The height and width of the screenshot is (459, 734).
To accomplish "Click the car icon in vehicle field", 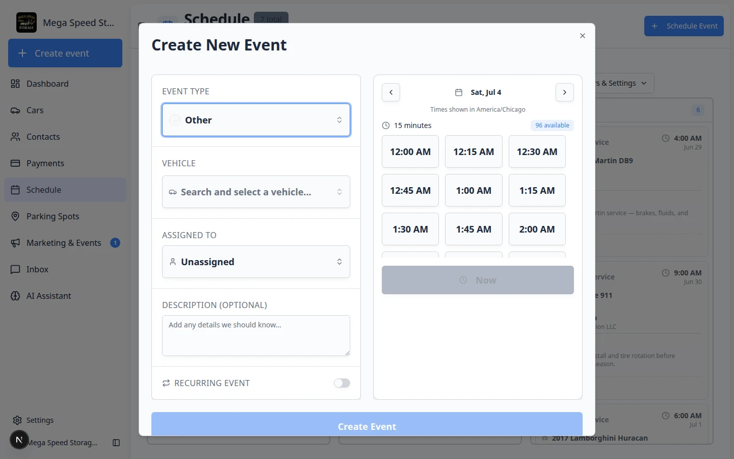I will 173,192.
